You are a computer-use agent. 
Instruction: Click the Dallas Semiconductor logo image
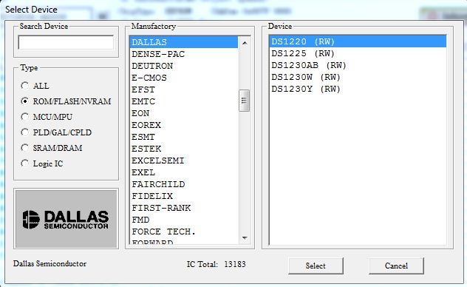[x=66, y=219]
